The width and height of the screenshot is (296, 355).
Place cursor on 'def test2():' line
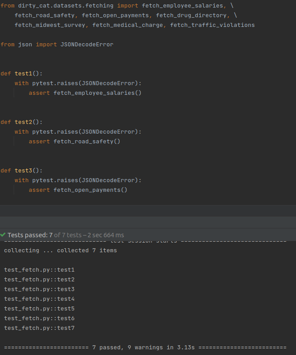pos(21,122)
